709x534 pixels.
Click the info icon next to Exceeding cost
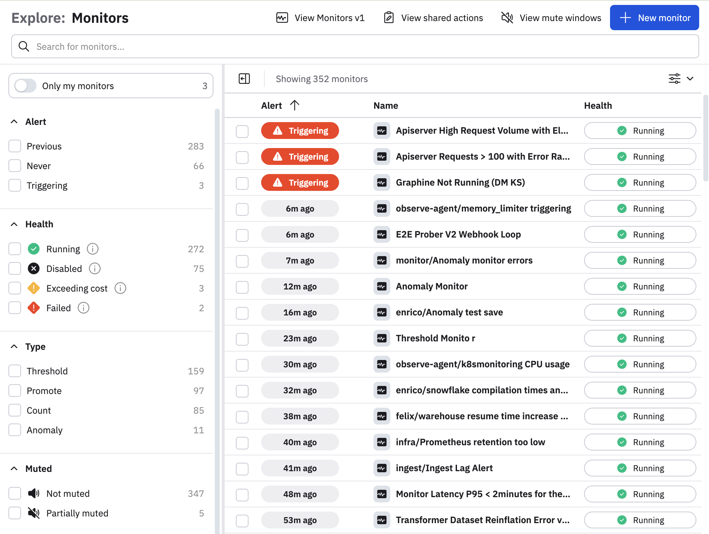tap(120, 288)
